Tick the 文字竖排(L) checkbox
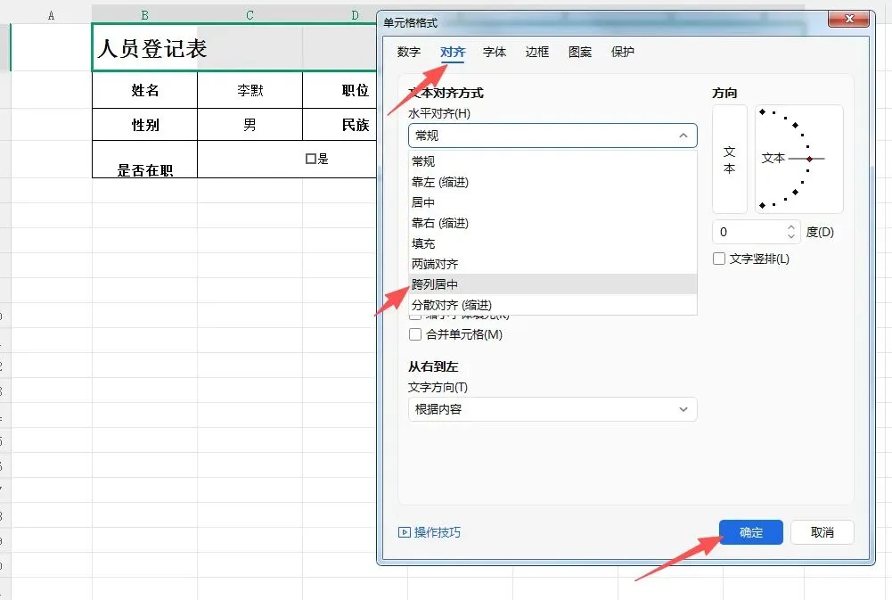The image size is (892, 600). pyautogui.click(x=719, y=259)
